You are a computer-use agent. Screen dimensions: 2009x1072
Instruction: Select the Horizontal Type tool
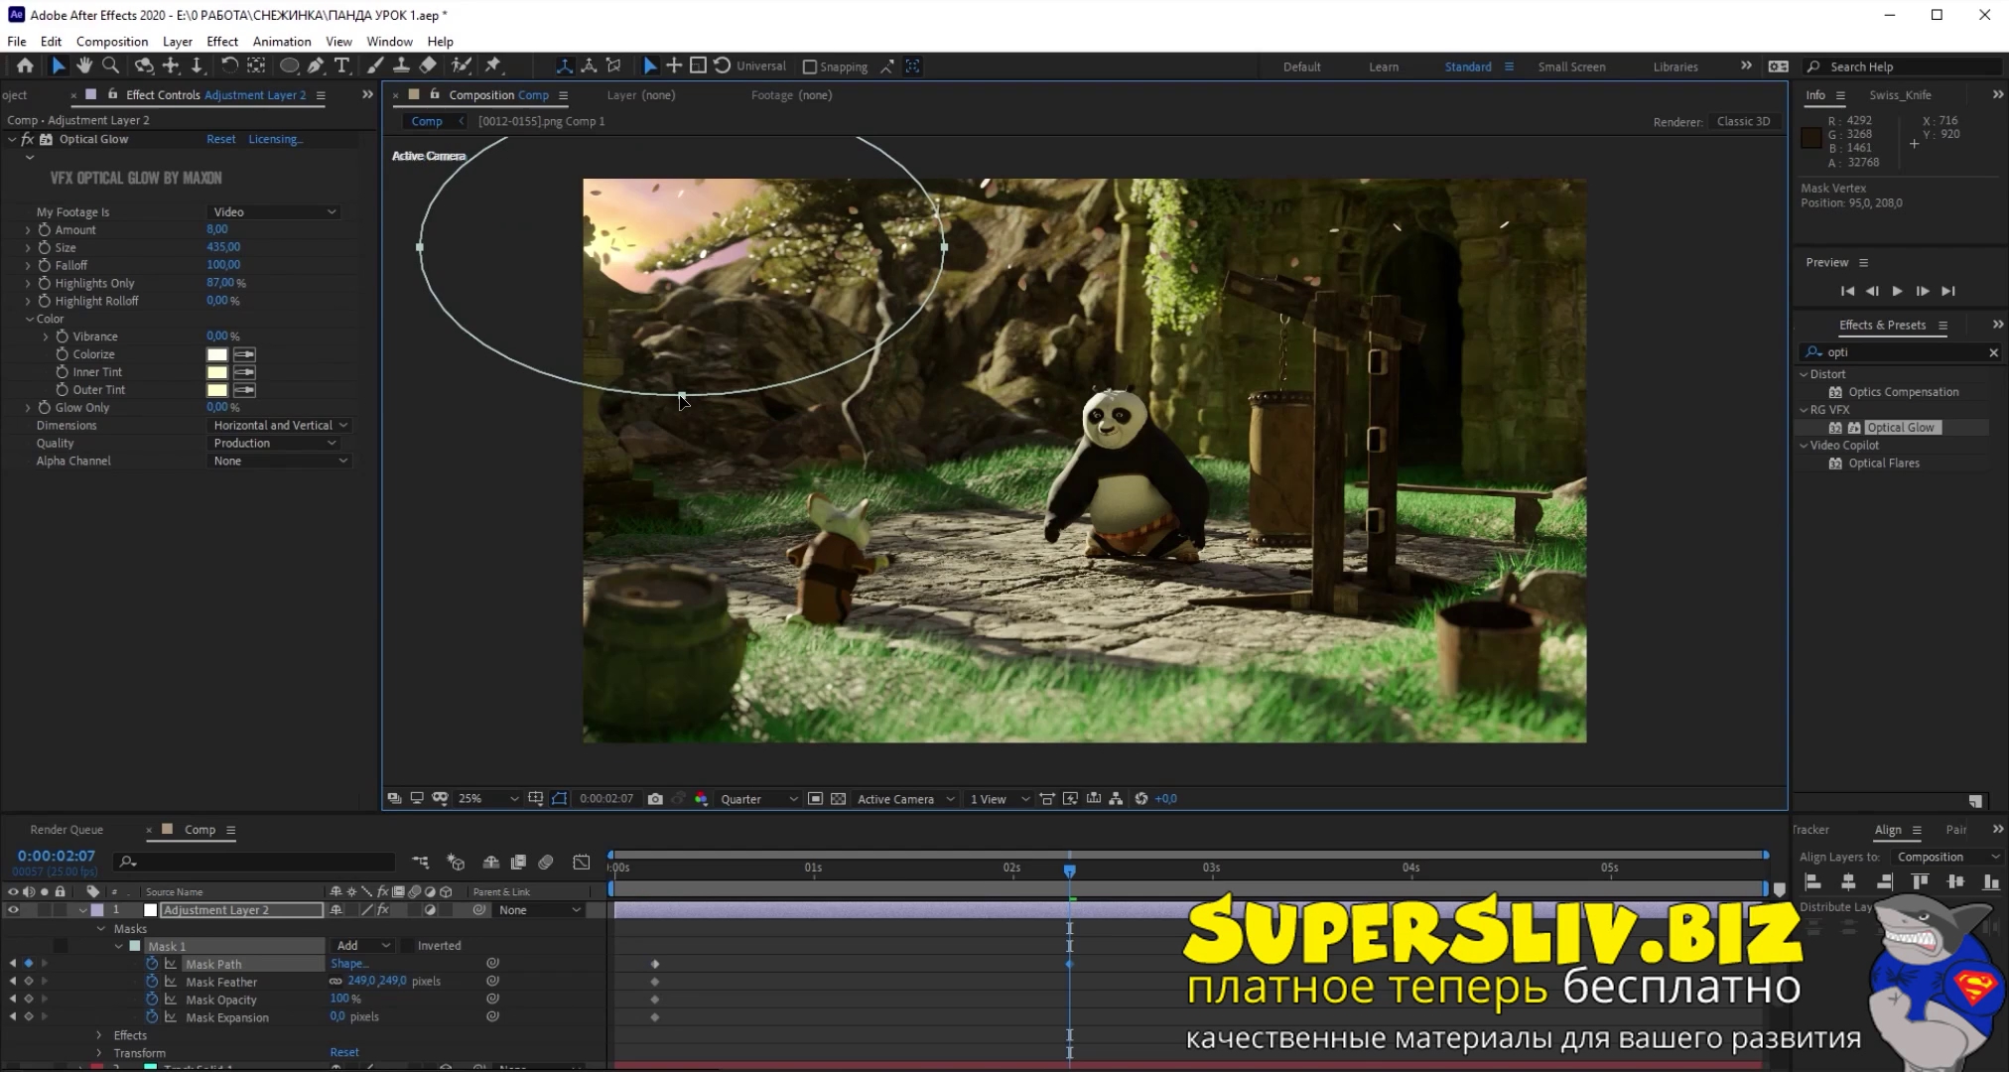tap(342, 66)
